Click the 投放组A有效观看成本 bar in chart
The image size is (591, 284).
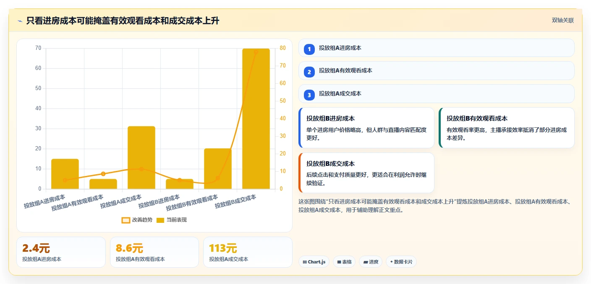[x=103, y=184]
